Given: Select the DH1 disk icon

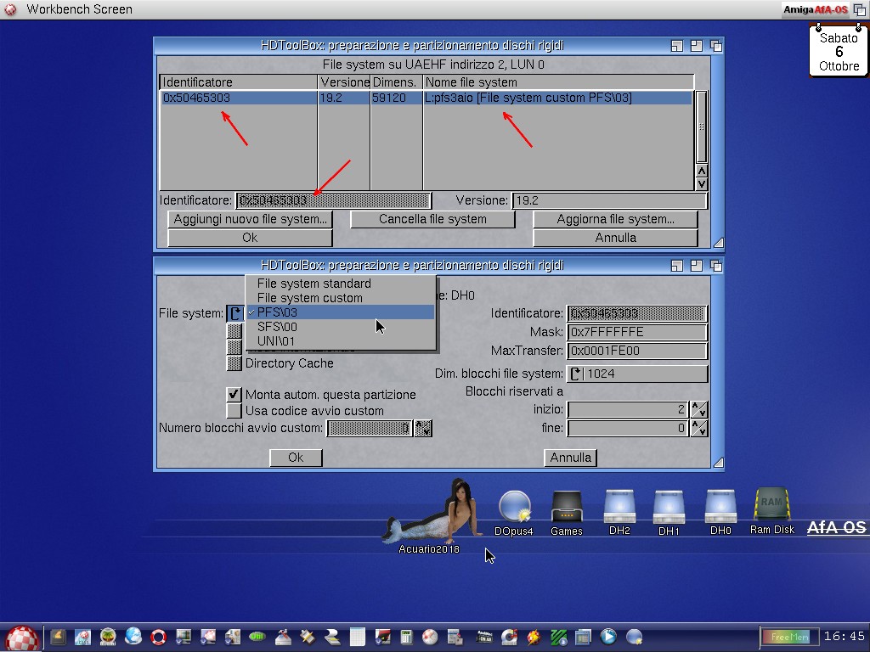Looking at the screenshot, I should pos(669,508).
